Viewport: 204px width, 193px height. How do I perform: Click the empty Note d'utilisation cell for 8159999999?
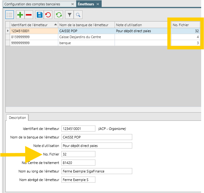point(143,37)
